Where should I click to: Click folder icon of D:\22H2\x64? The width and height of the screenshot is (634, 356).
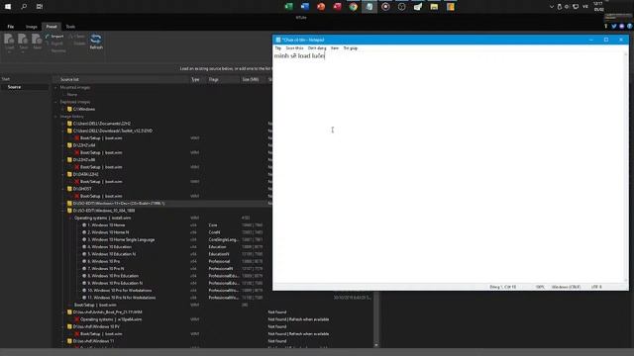tap(69, 145)
